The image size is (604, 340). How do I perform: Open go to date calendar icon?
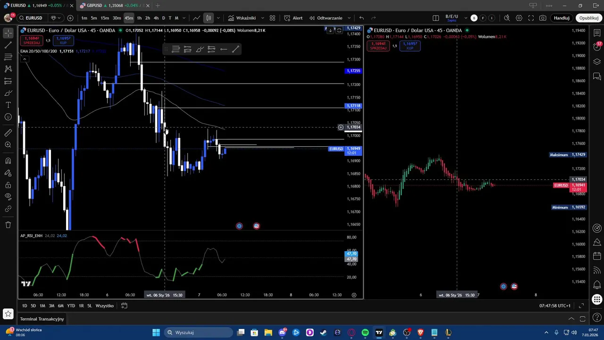click(x=124, y=306)
